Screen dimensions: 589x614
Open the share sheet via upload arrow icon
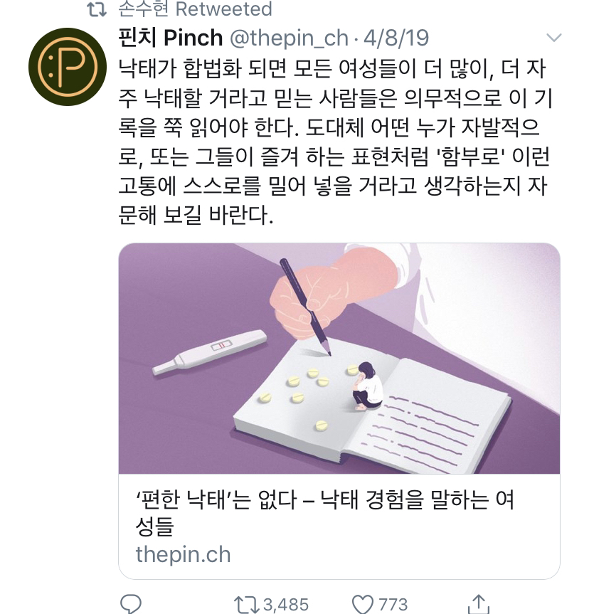(x=479, y=604)
